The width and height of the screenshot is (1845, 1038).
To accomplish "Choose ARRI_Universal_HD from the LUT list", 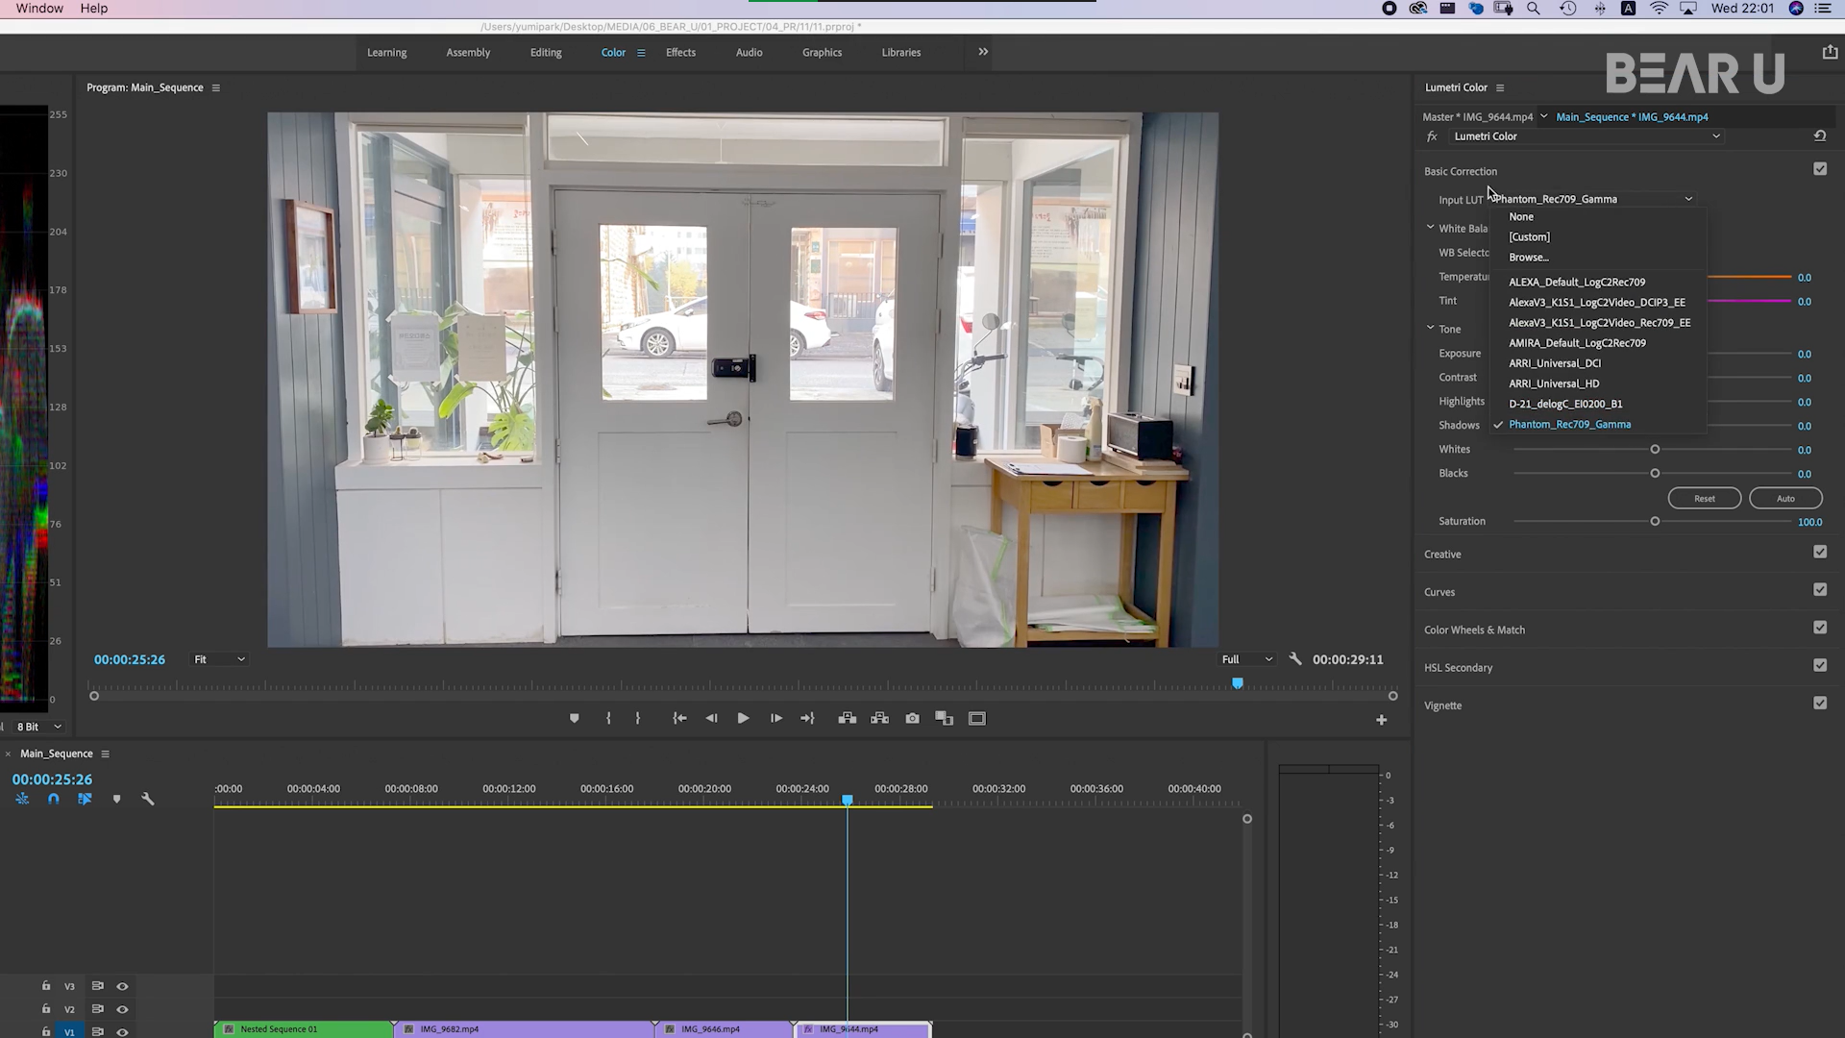I will click(x=1554, y=383).
